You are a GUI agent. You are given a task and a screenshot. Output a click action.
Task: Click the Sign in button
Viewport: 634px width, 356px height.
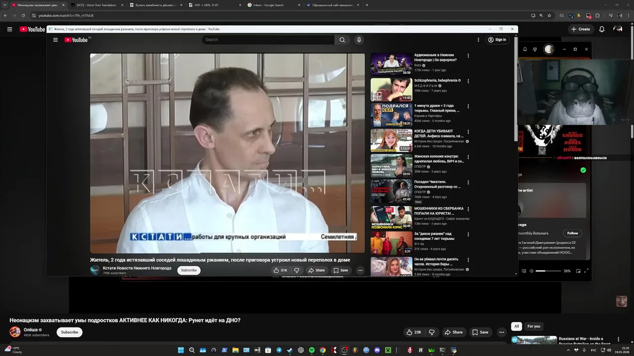[497, 40]
